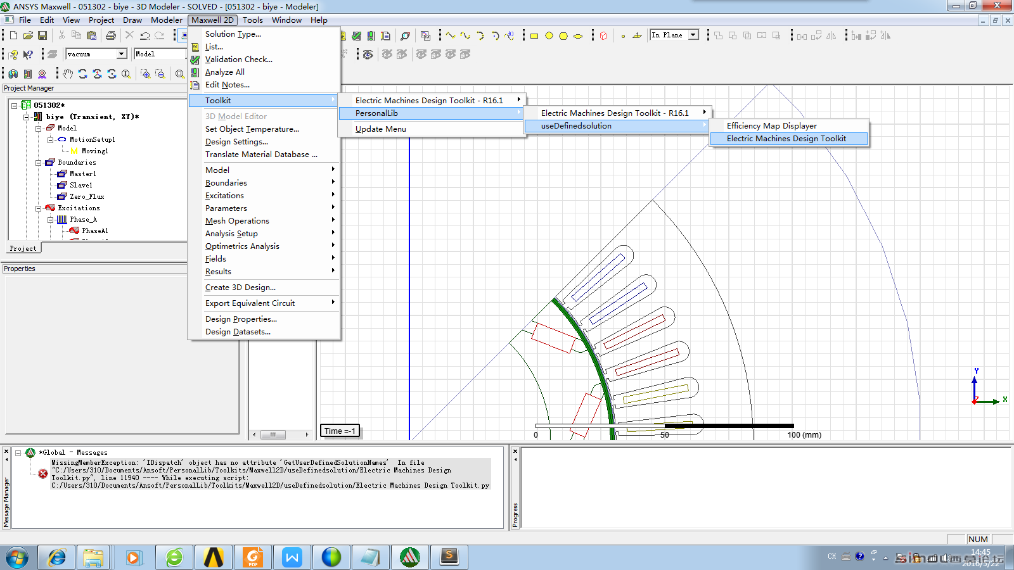This screenshot has height=570, width=1014.
Task: Choose Design Settings menu entry
Action: tap(264, 142)
